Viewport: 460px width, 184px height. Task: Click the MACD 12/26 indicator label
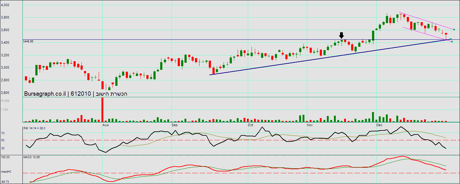pyautogui.click(x=31, y=157)
